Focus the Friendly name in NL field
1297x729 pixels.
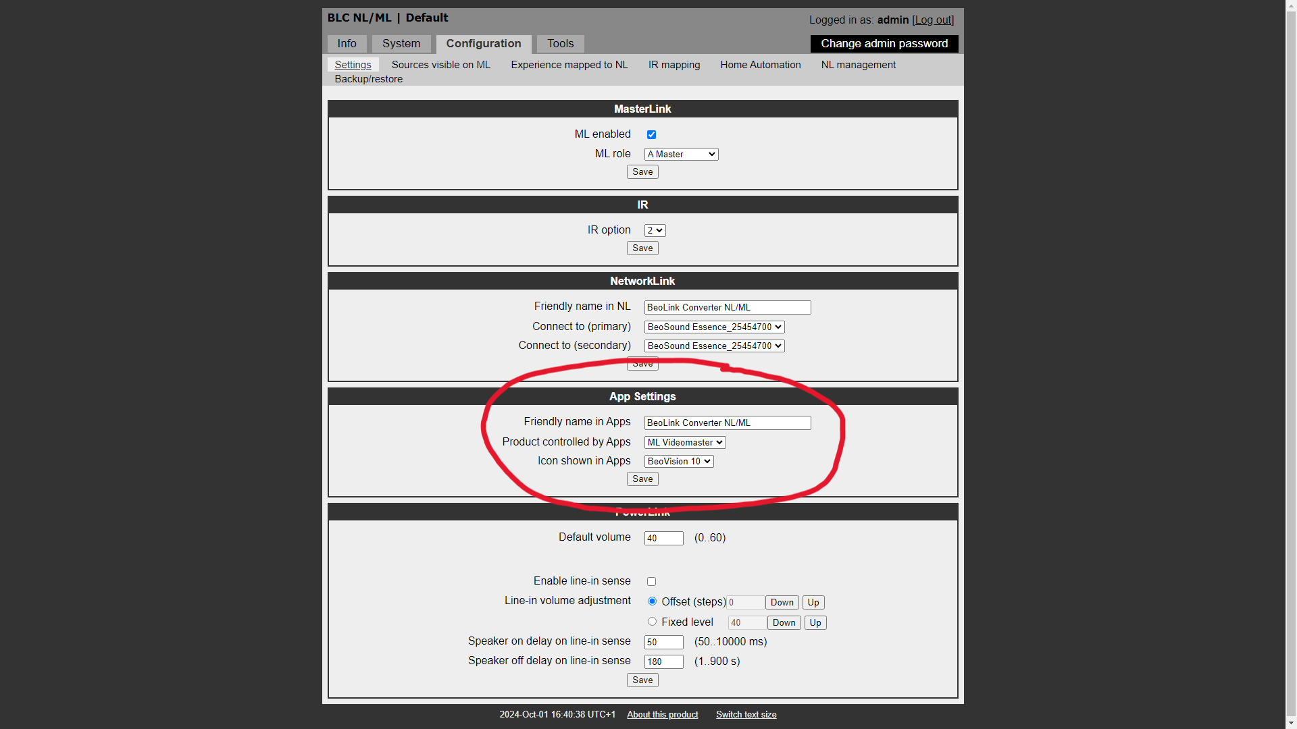coord(728,308)
